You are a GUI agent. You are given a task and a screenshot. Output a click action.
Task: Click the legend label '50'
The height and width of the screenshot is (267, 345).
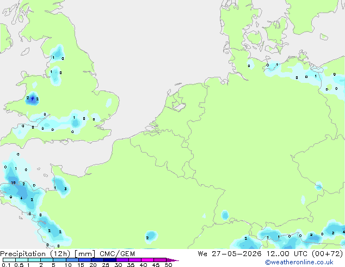click(x=169, y=265)
